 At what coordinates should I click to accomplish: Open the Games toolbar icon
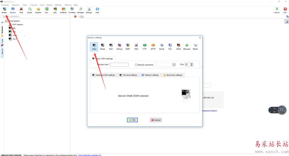coord(29,10)
